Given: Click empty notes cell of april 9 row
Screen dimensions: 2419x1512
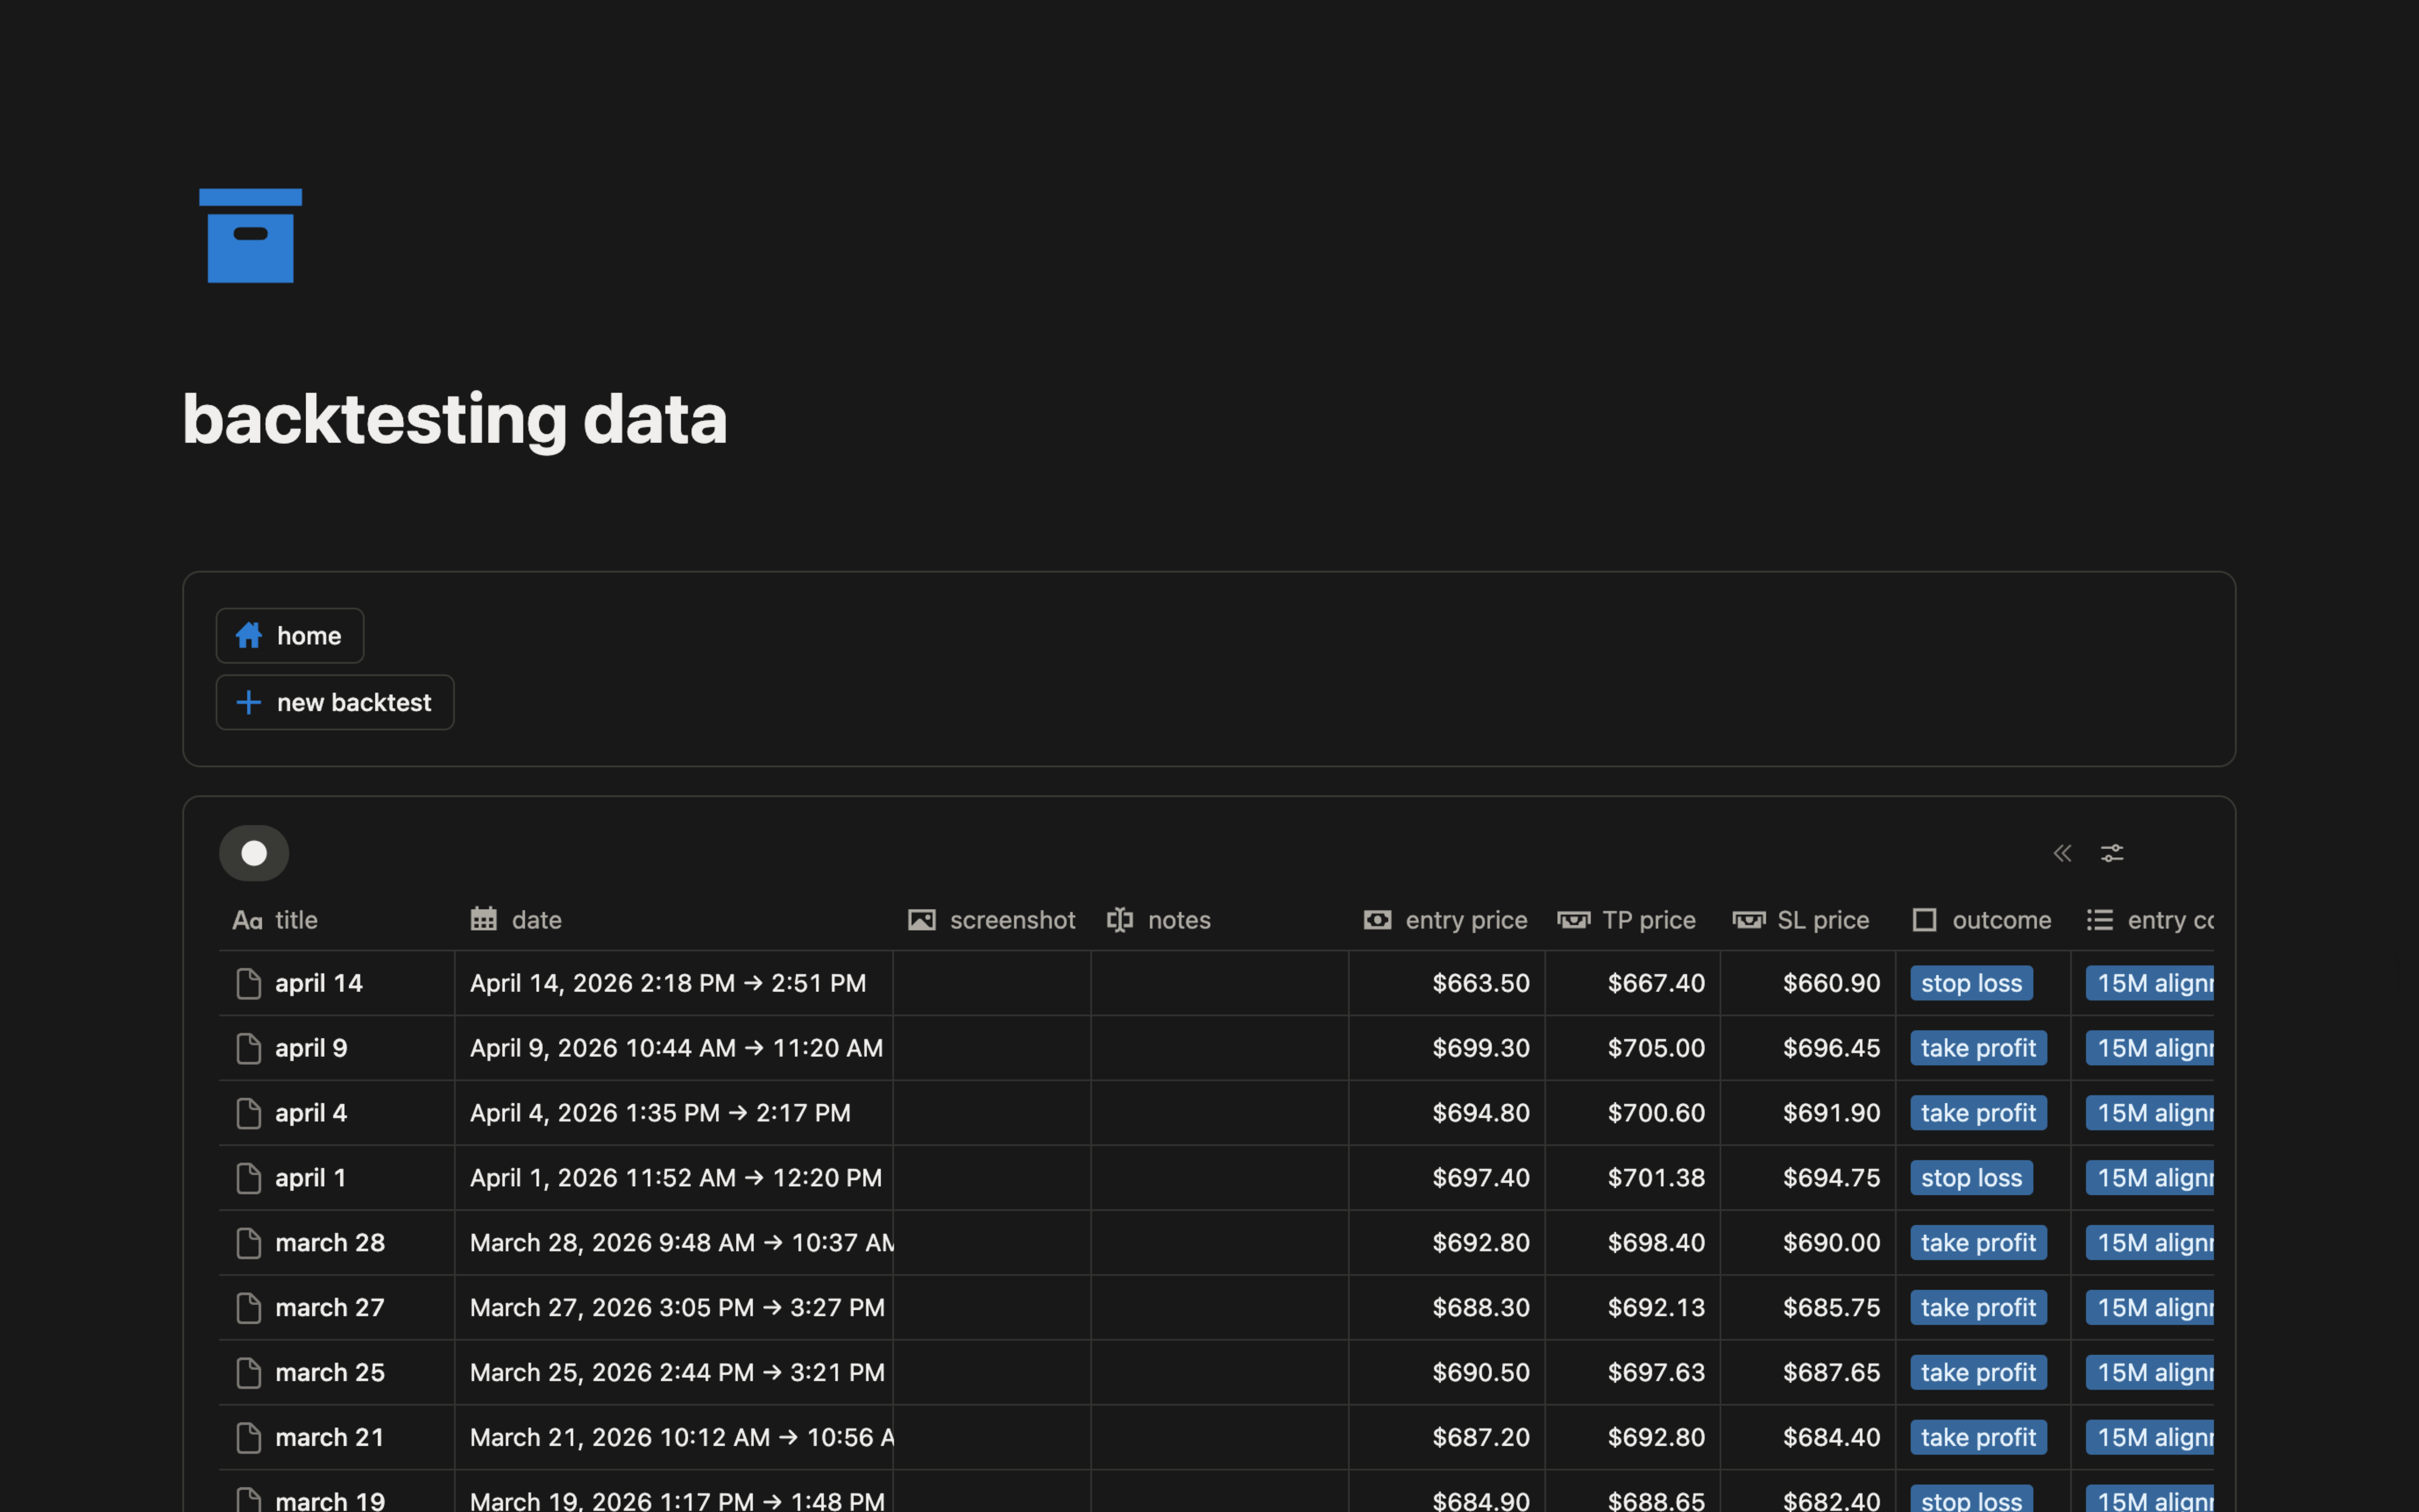Looking at the screenshot, I should coord(1219,1048).
